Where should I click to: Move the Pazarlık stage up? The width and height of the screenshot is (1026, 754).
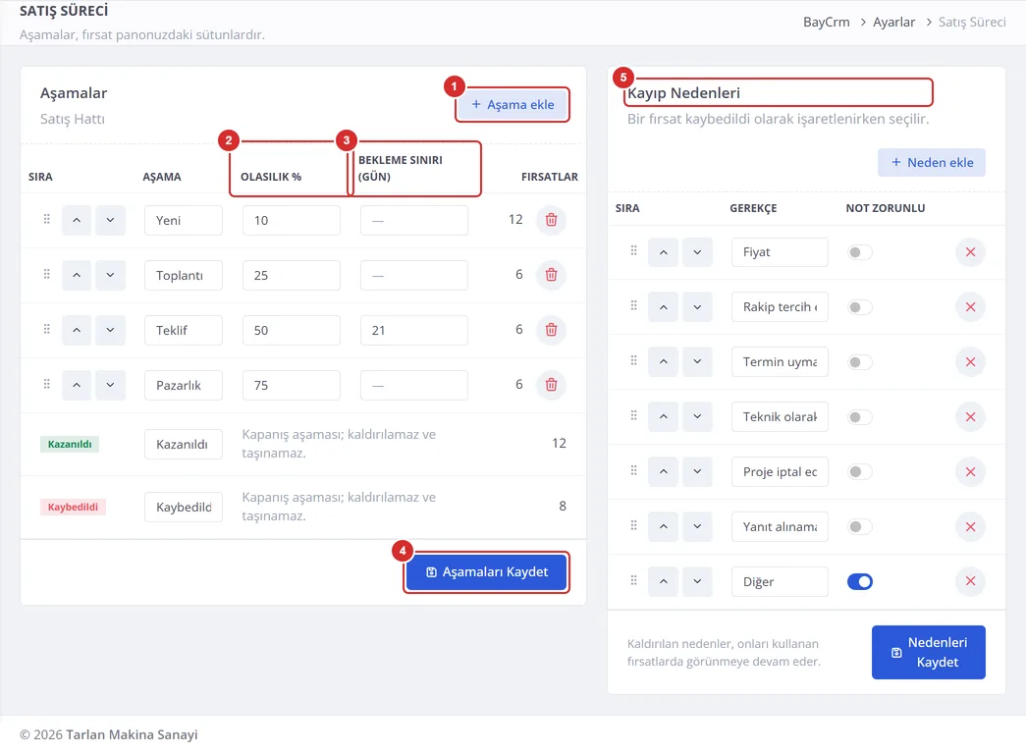[77, 385]
